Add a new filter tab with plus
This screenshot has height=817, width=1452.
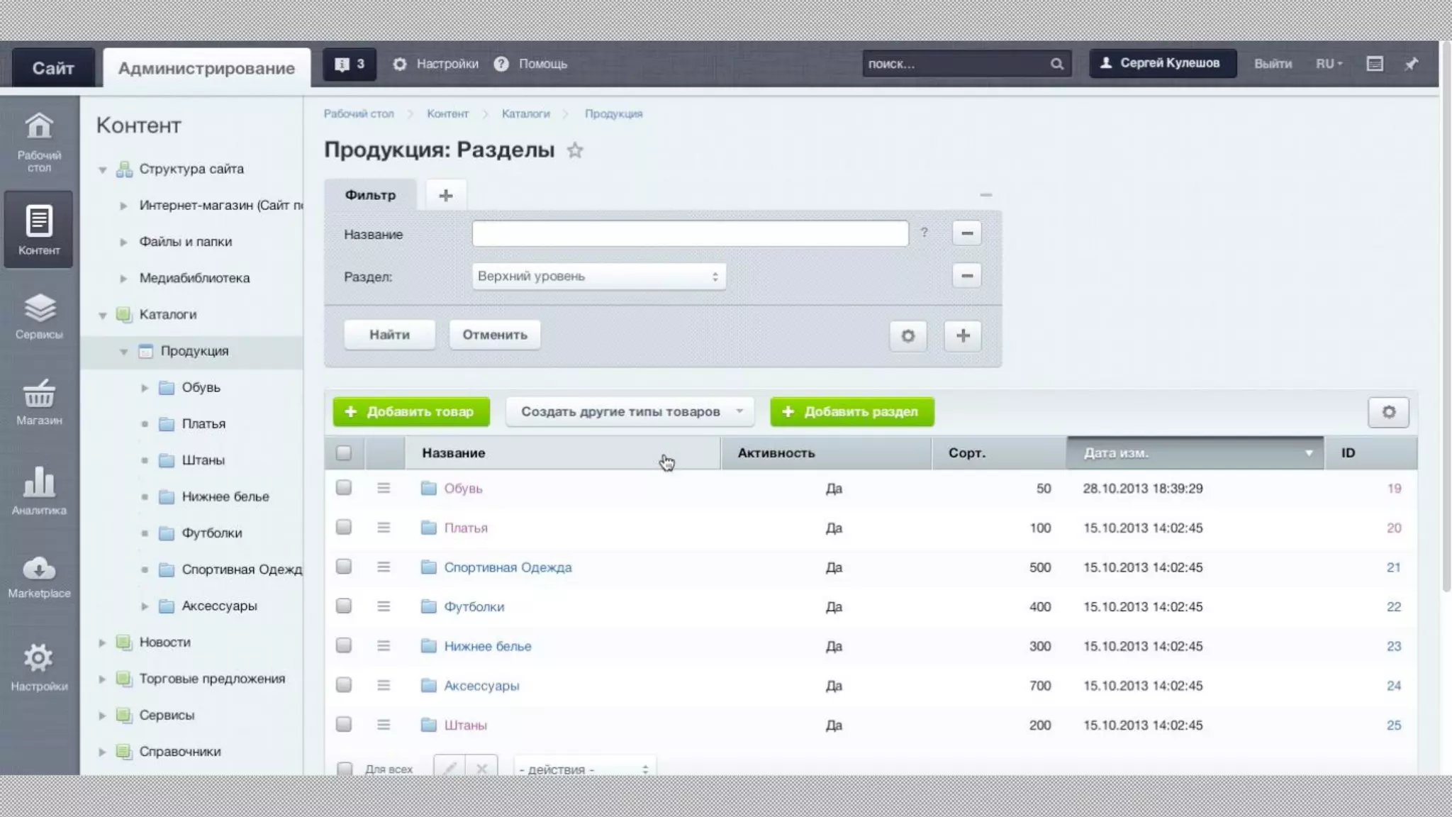[445, 195]
